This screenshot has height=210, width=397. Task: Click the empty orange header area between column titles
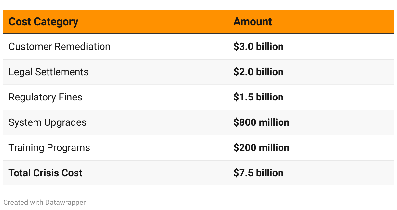[156, 22]
